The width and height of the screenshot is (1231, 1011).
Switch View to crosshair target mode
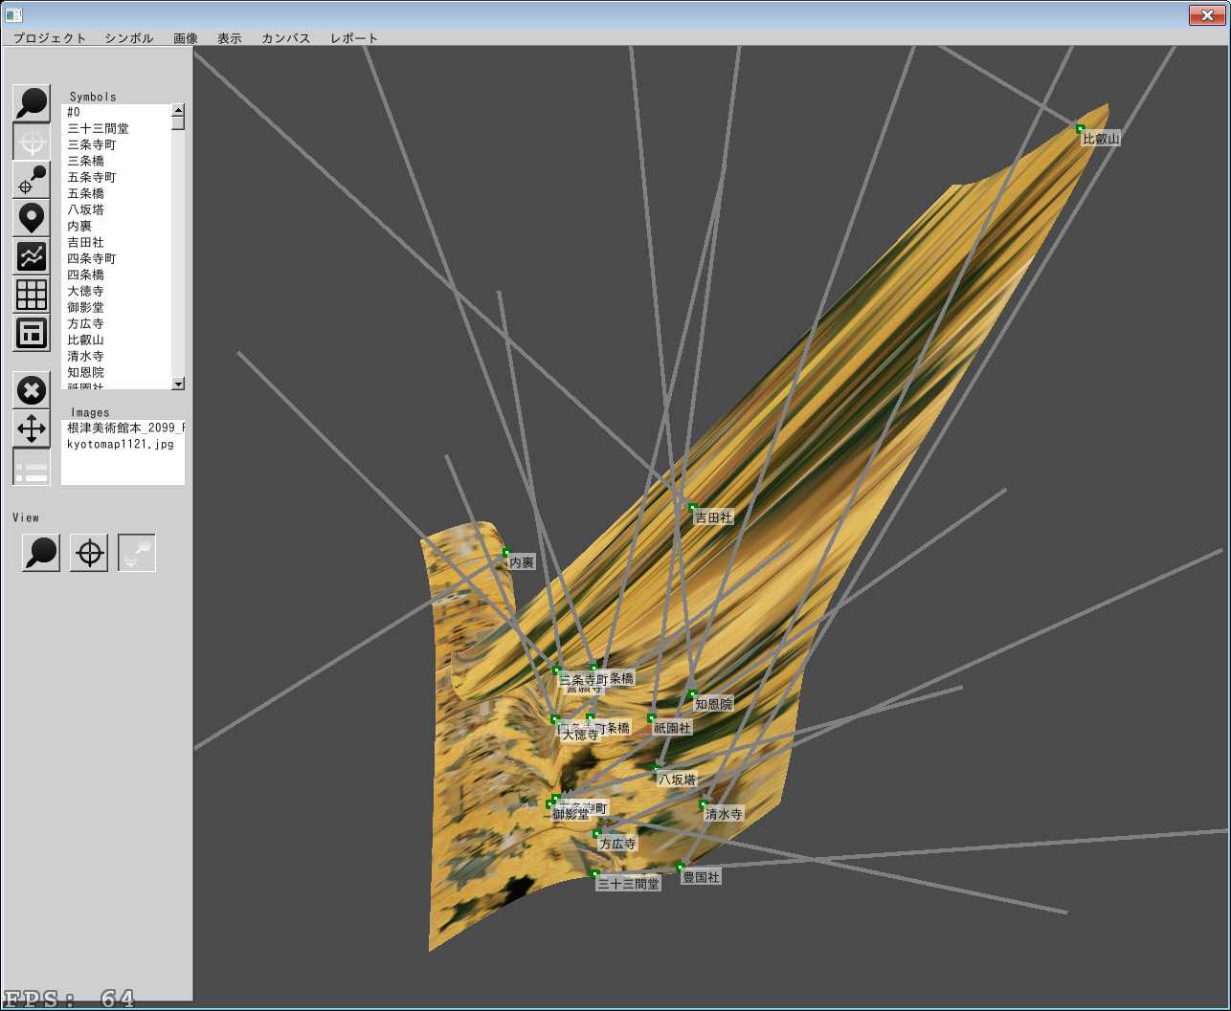coord(89,553)
